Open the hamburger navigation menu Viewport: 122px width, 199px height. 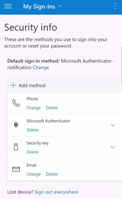coord(8,6)
